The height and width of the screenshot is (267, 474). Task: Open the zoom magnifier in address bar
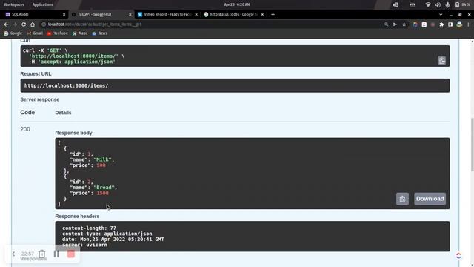pyautogui.click(x=386, y=24)
